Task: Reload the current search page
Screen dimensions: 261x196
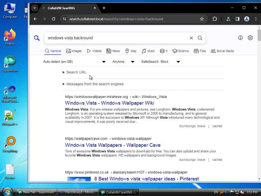Action: 54,19
